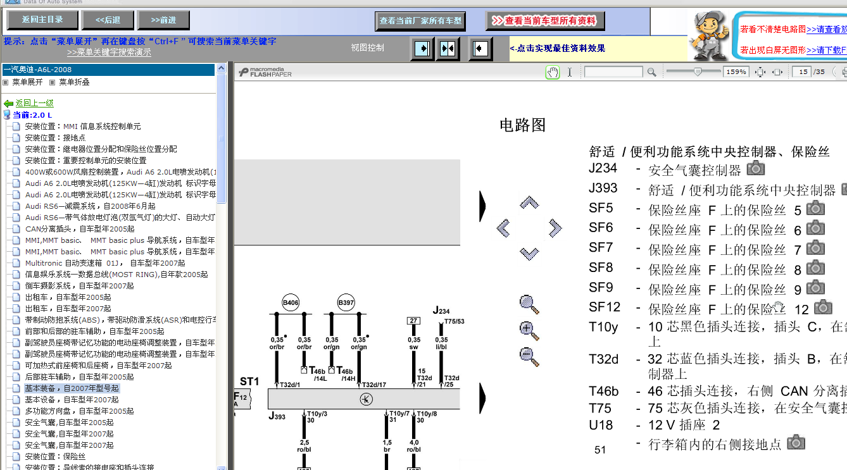The height and width of the screenshot is (470, 847).
Task: Select 基本装备,自2007年型号起
Action: 72,388
